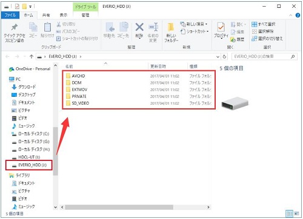Open HDCL-UT drive in the sidebar
This screenshot has height=219, width=303.
[x=26, y=157]
